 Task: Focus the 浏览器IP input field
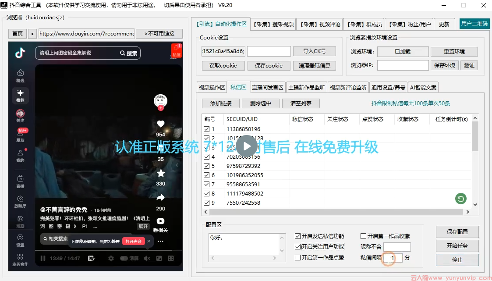403,65
